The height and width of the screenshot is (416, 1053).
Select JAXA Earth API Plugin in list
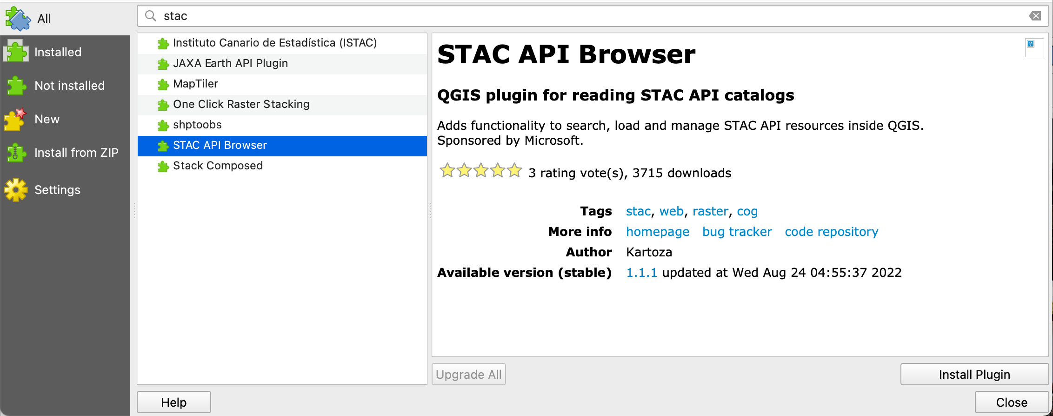[x=282, y=64]
